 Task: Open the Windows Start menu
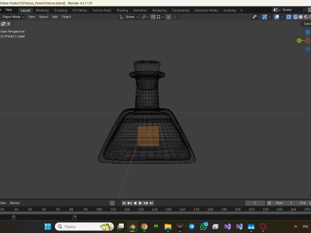pyautogui.click(x=48, y=227)
